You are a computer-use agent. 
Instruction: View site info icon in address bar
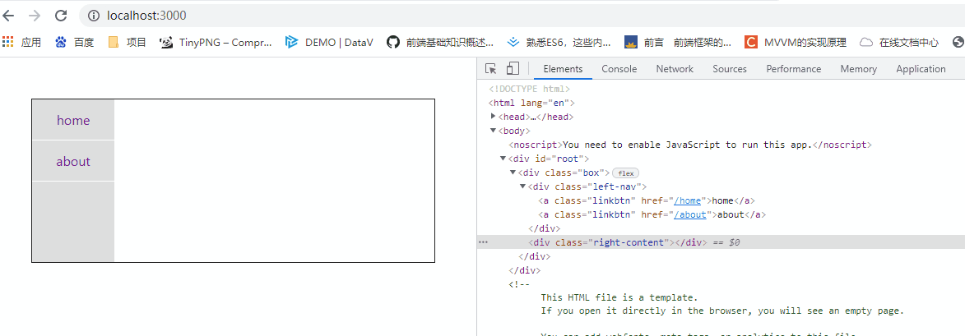tap(93, 16)
